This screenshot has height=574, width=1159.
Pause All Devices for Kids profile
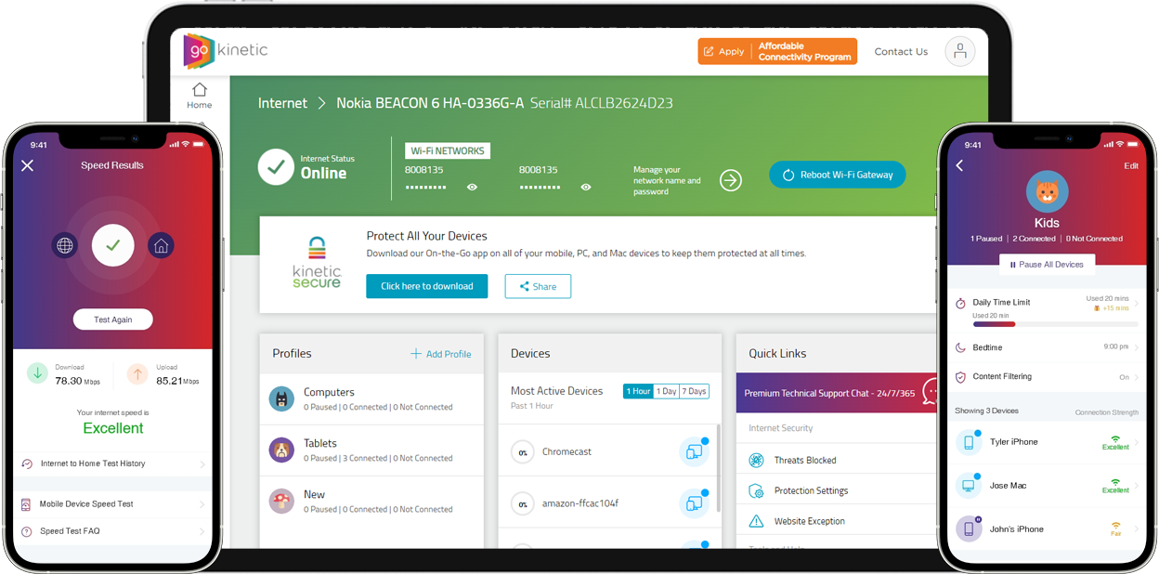1047,265
